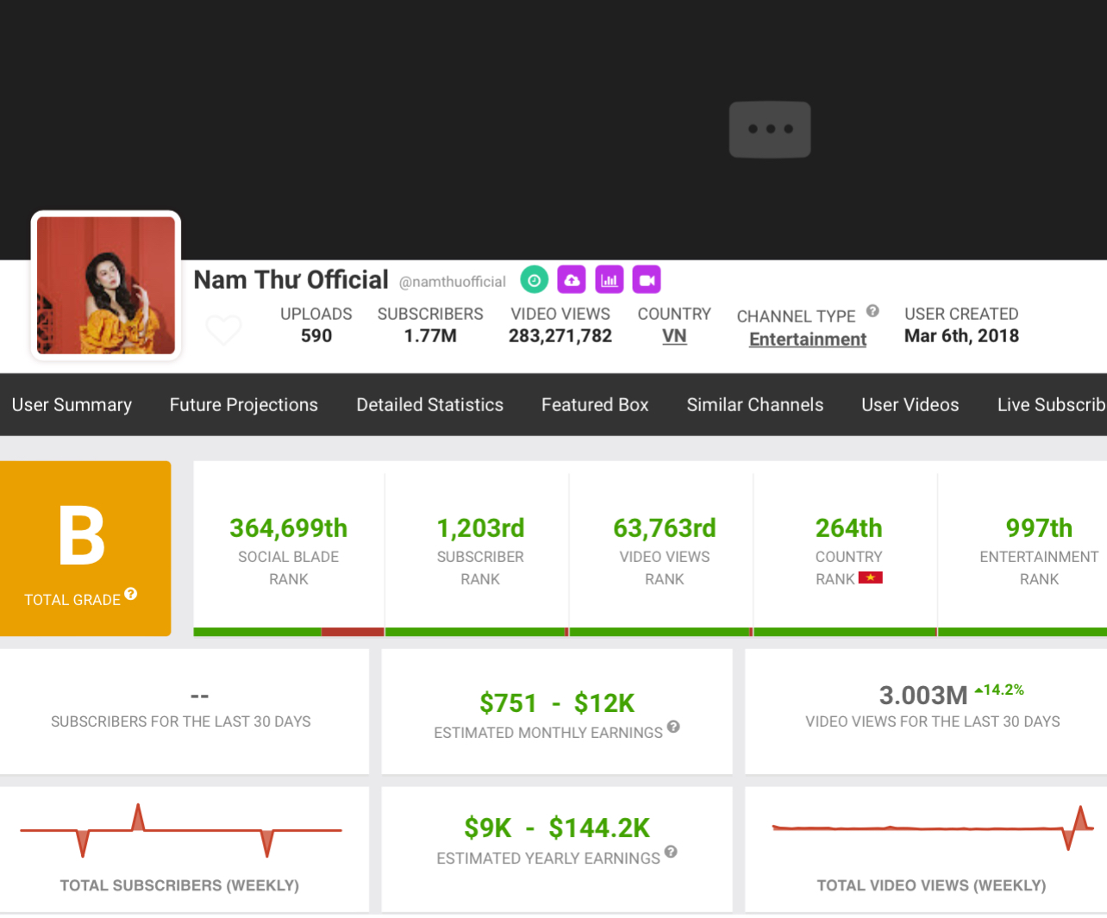
Task: Click the three-dots button in banner
Action: 770,129
